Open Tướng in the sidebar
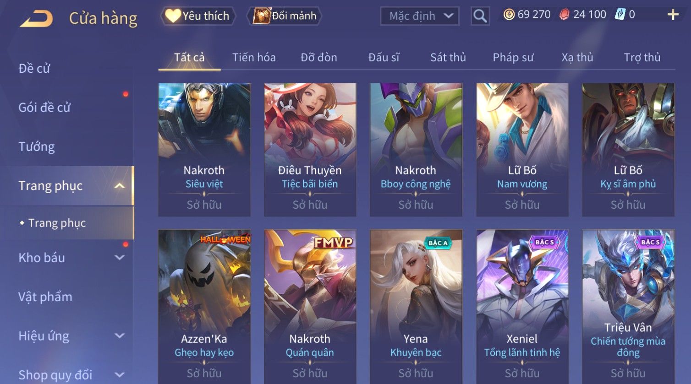691x384 pixels. pos(37,147)
